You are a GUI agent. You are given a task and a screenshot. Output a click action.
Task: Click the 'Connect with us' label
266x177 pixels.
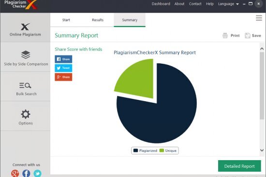point(26,164)
